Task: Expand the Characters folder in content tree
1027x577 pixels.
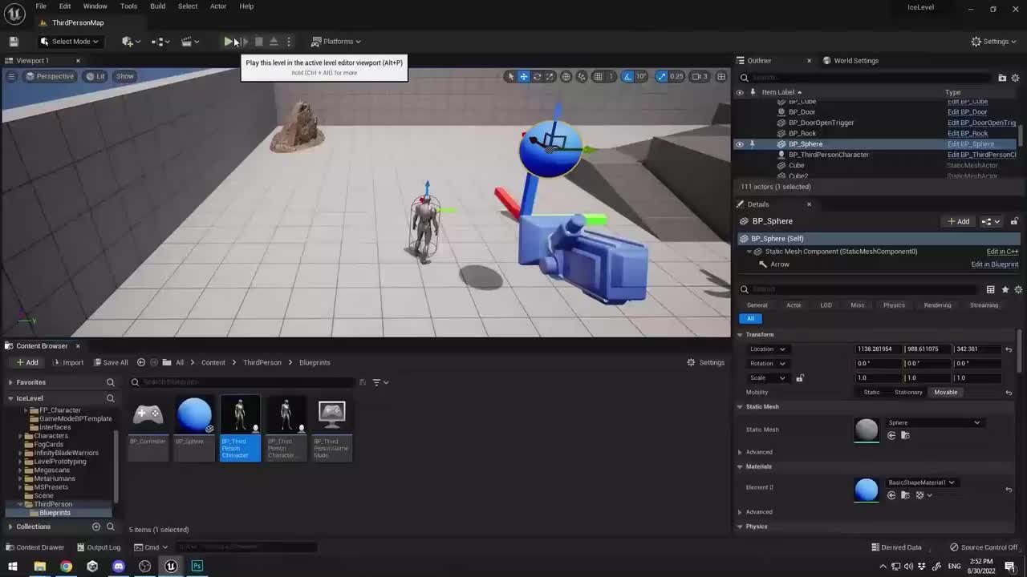Action: point(20,436)
